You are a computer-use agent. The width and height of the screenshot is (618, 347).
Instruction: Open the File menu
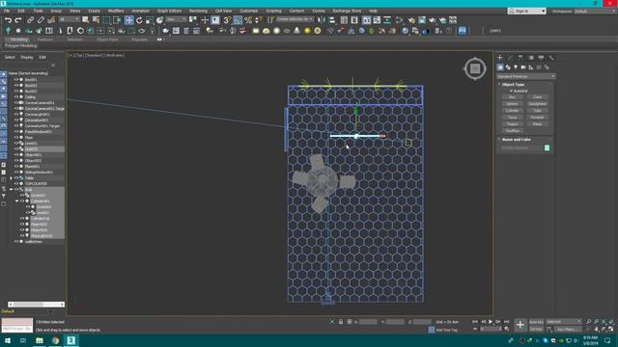pos(7,11)
